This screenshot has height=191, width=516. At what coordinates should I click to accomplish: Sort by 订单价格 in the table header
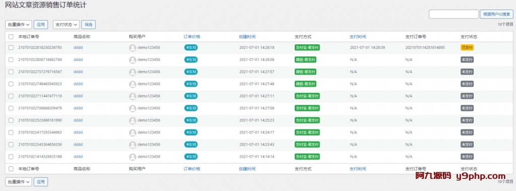pyautogui.click(x=192, y=37)
